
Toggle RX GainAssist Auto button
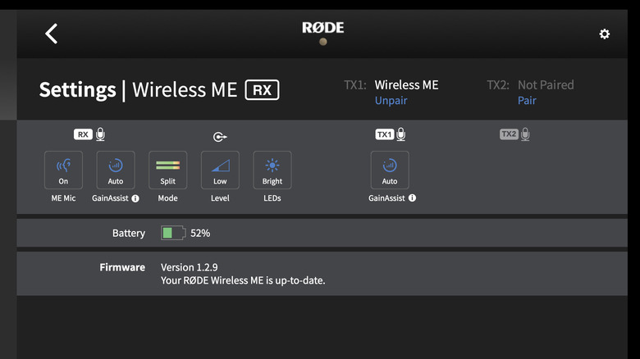tap(116, 170)
